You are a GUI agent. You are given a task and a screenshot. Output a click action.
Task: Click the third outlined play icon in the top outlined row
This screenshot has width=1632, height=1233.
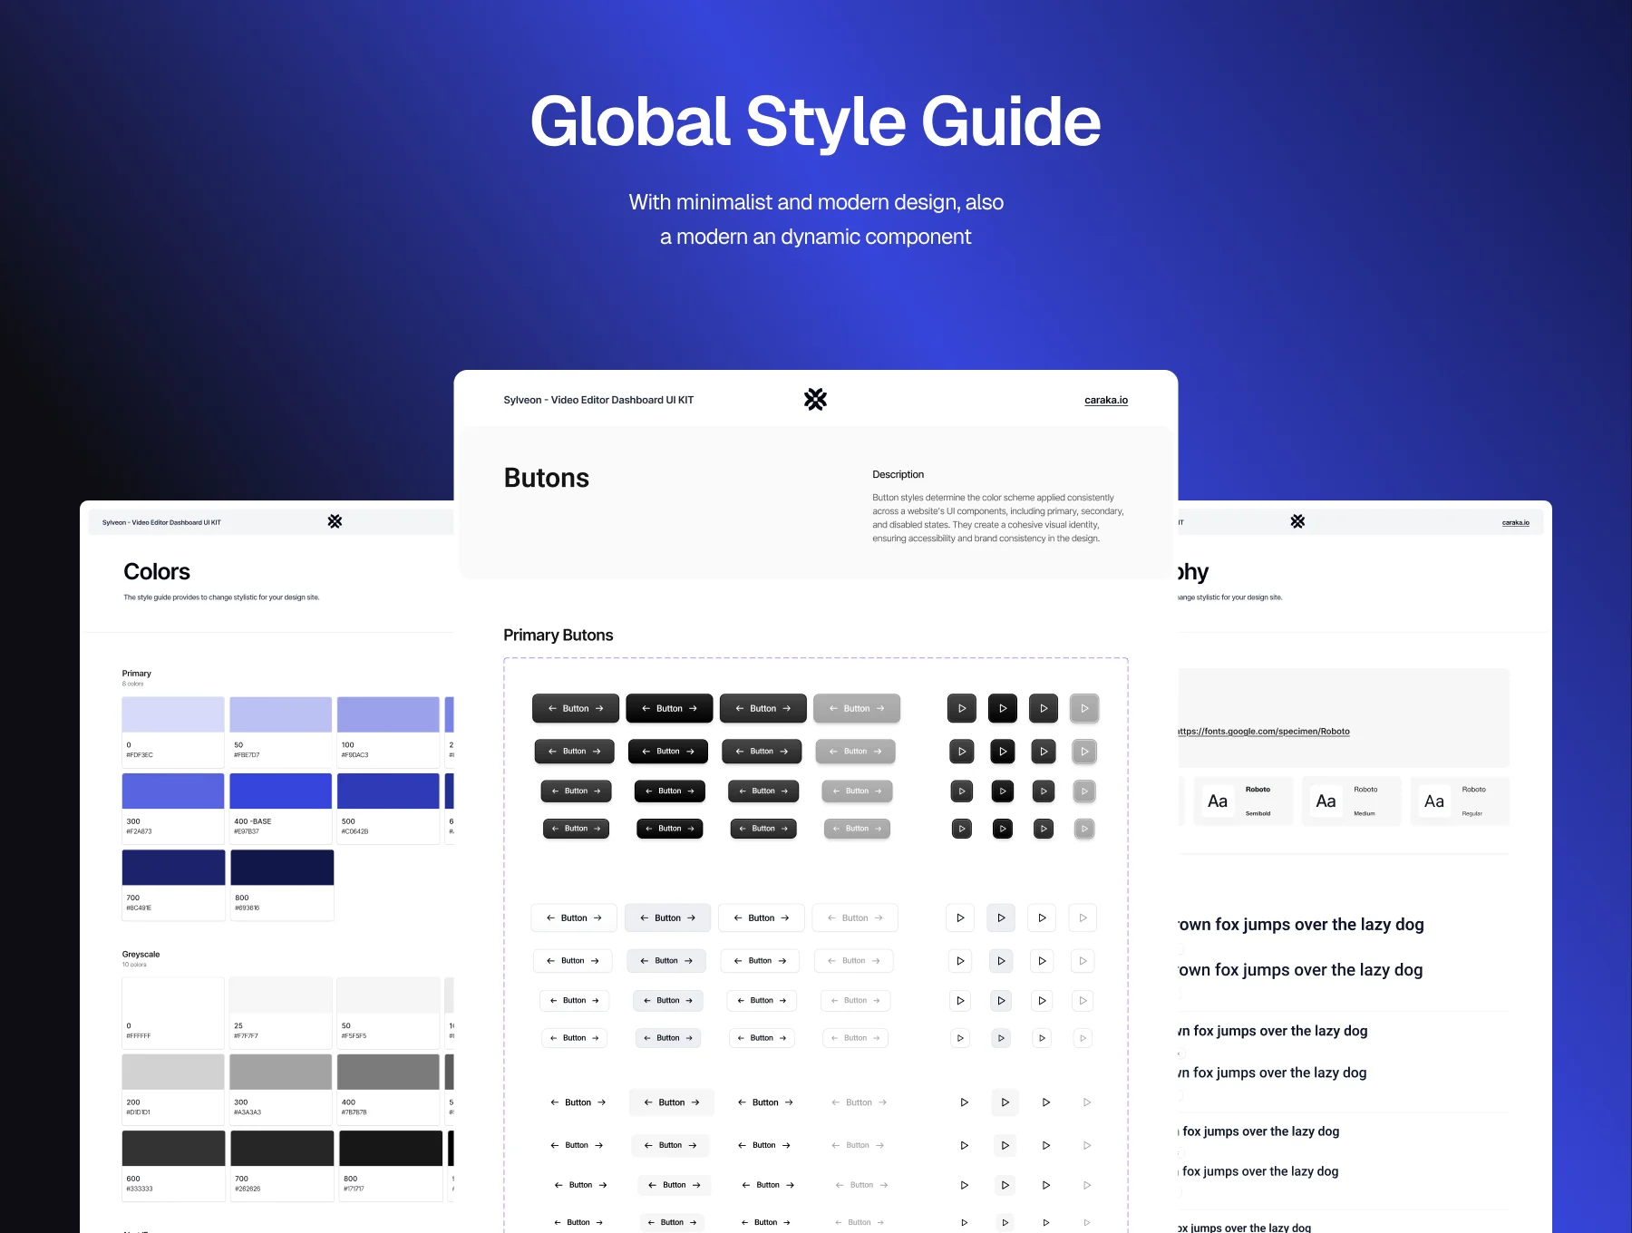[x=1042, y=917]
